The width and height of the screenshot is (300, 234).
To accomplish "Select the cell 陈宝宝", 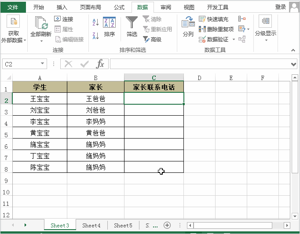I will coord(40,167).
